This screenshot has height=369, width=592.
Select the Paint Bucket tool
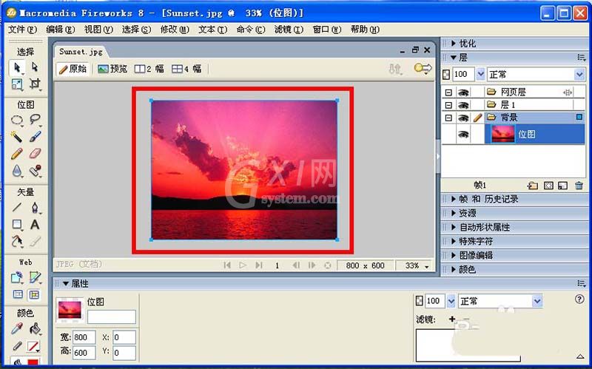pos(35,328)
